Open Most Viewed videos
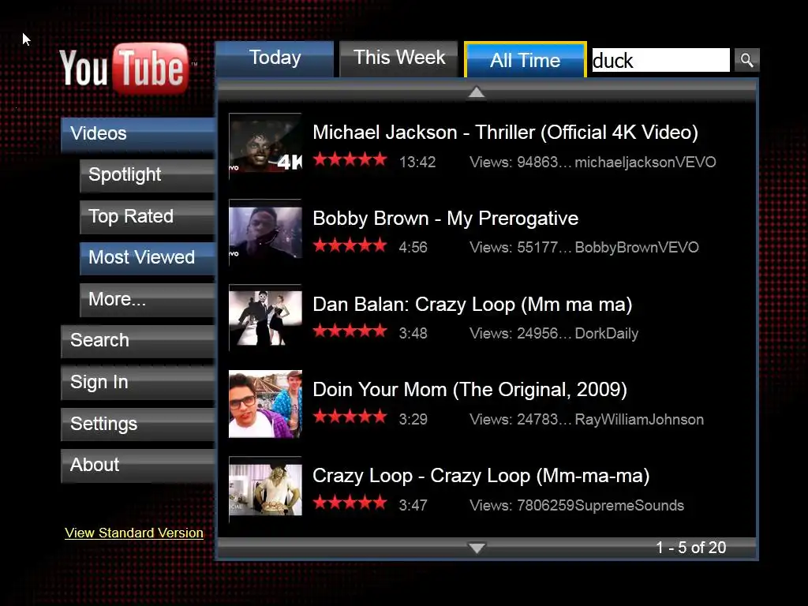Screen dimensions: 808x606 coord(148,258)
